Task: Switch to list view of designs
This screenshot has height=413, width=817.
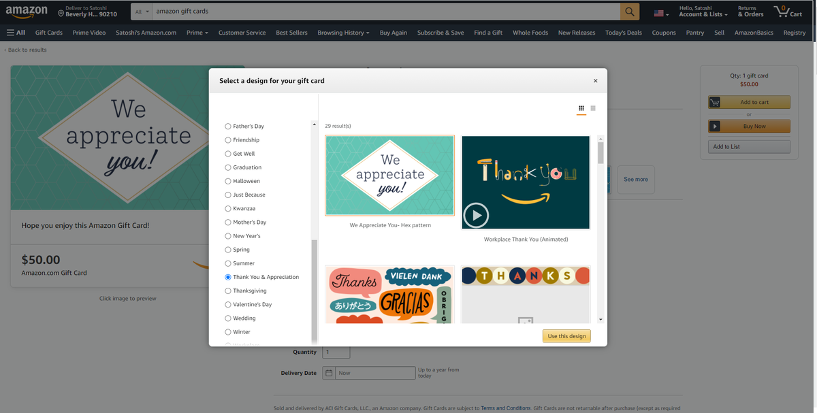Action: tap(593, 108)
